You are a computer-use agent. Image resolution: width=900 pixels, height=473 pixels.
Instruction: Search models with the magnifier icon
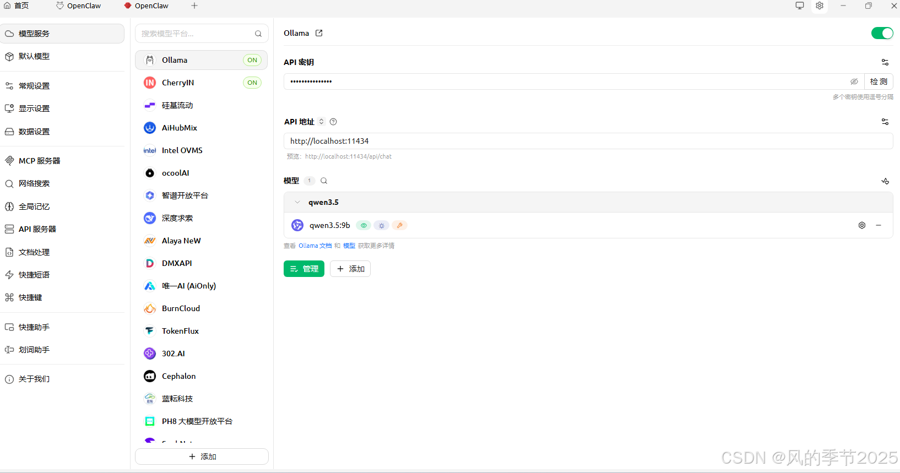tap(324, 181)
